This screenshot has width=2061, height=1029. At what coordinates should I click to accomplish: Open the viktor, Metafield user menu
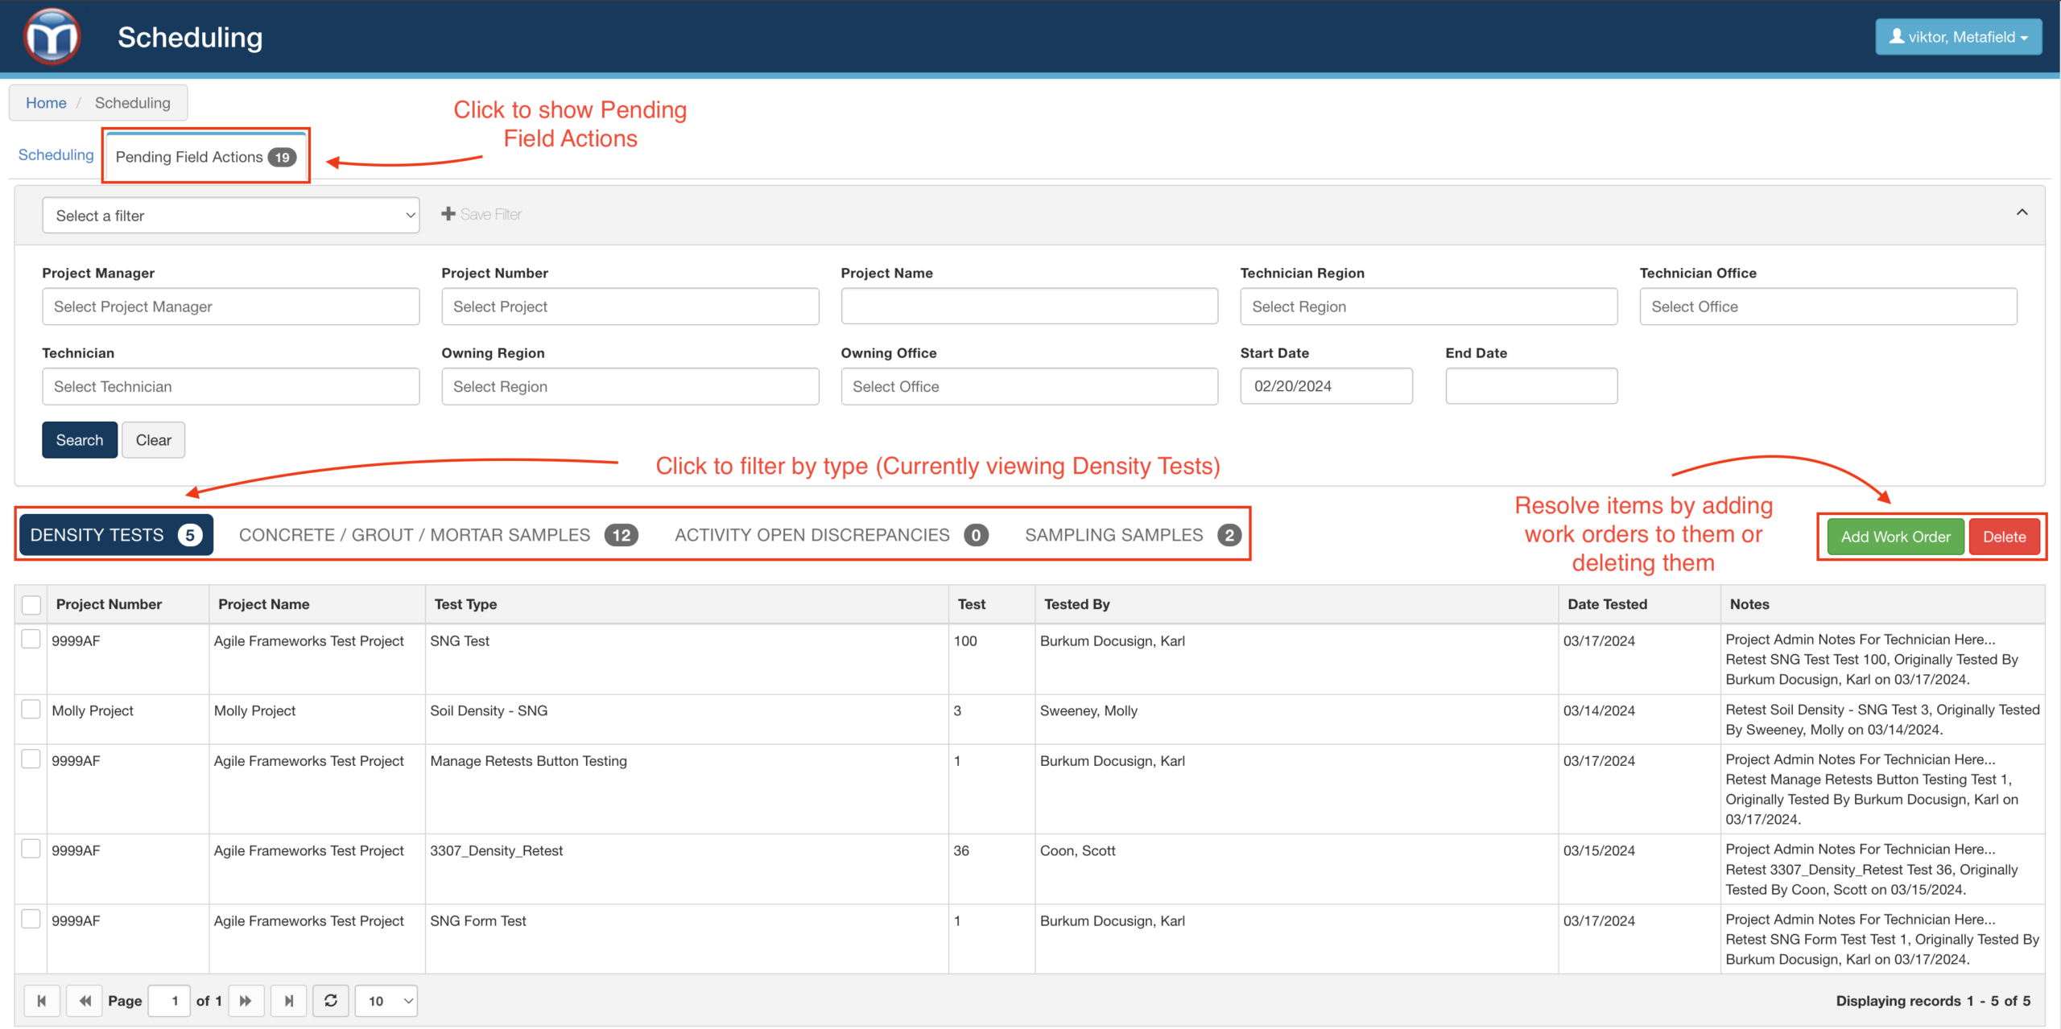tap(1958, 37)
